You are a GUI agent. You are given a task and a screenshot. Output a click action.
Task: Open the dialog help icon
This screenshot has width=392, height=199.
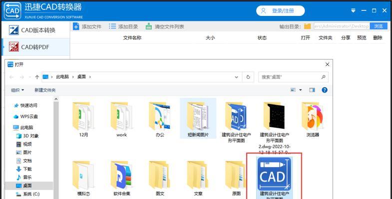point(325,90)
